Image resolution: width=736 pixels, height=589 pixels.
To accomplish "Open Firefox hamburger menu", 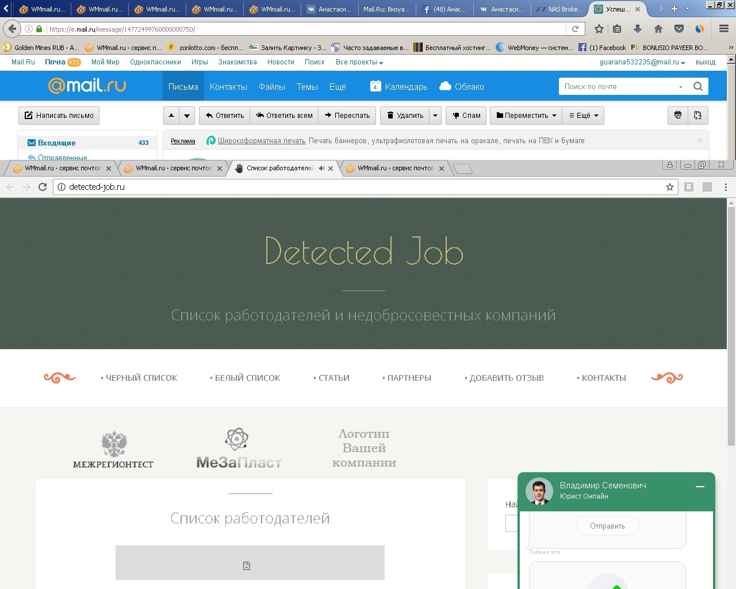I will 724,29.
